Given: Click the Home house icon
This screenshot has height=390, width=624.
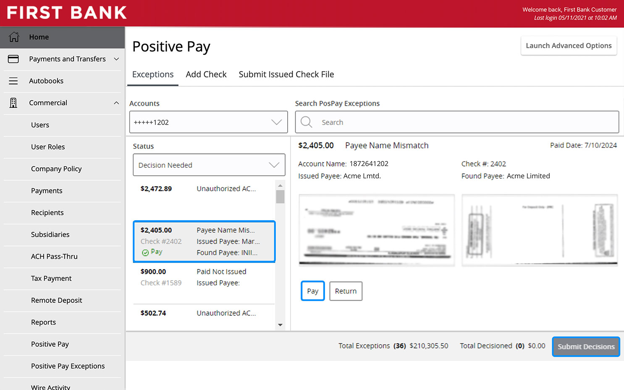Looking at the screenshot, I should [14, 37].
